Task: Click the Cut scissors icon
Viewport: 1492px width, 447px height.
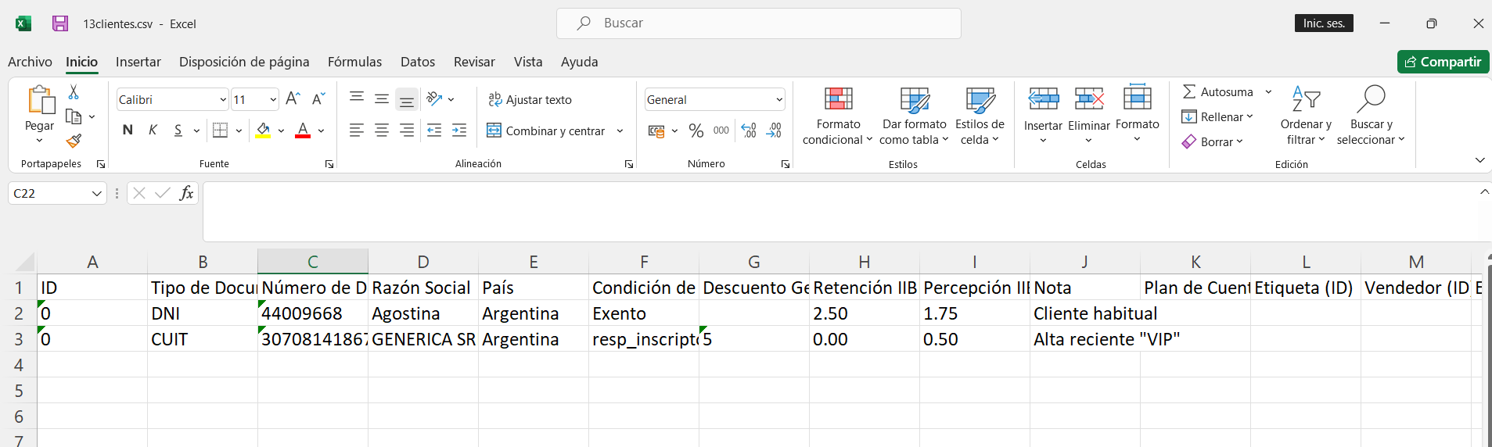Action: (x=74, y=92)
